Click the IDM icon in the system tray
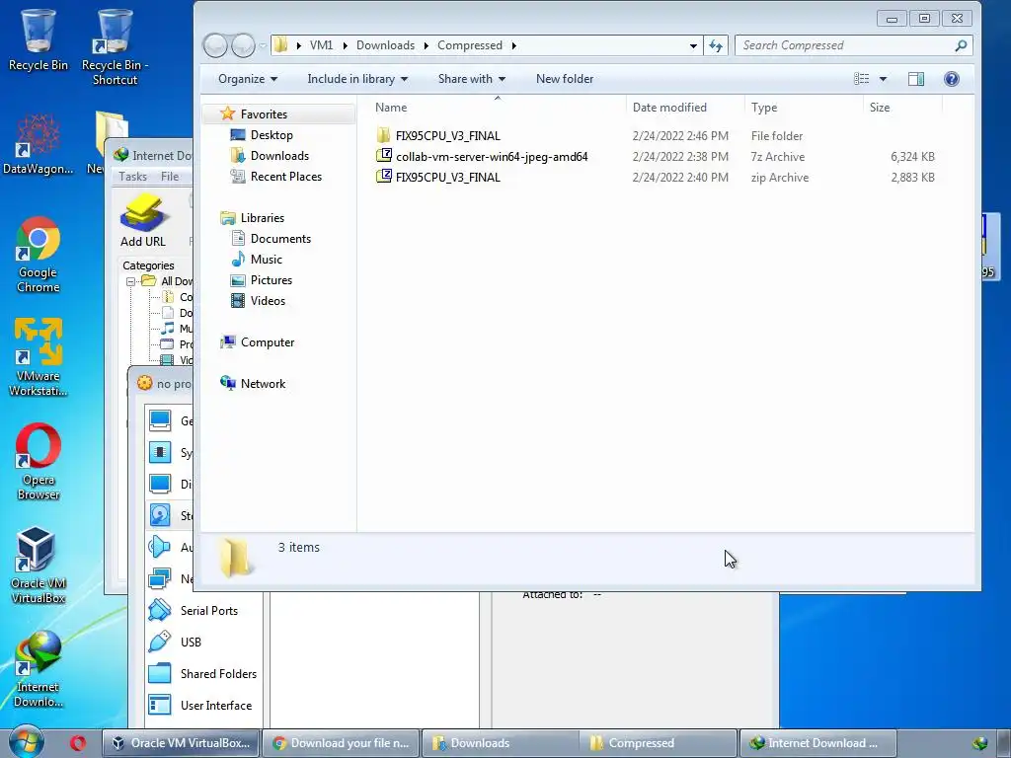The height and width of the screenshot is (758, 1011). coord(980,743)
